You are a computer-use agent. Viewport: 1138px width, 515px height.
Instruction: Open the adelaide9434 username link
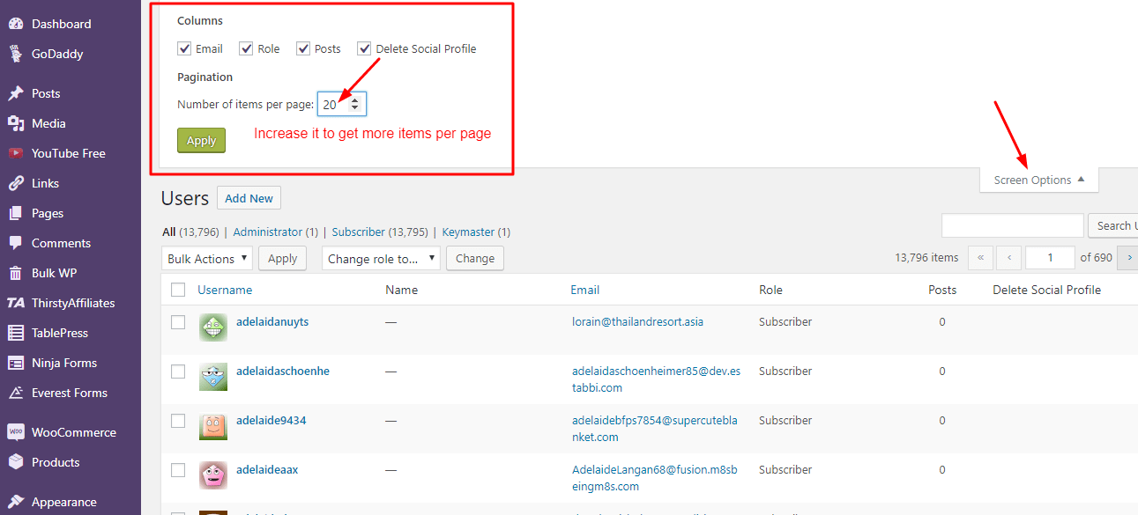[271, 420]
